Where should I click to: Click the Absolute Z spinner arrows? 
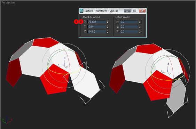[x=108, y=32]
